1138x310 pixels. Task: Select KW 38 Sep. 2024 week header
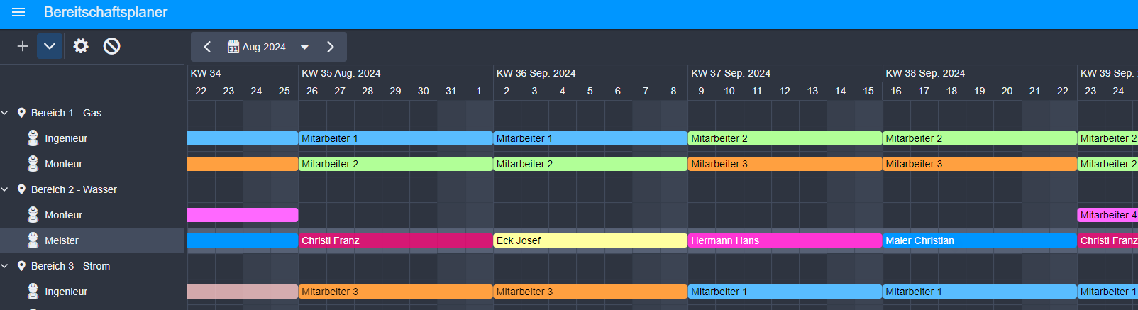click(x=980, y=73)
